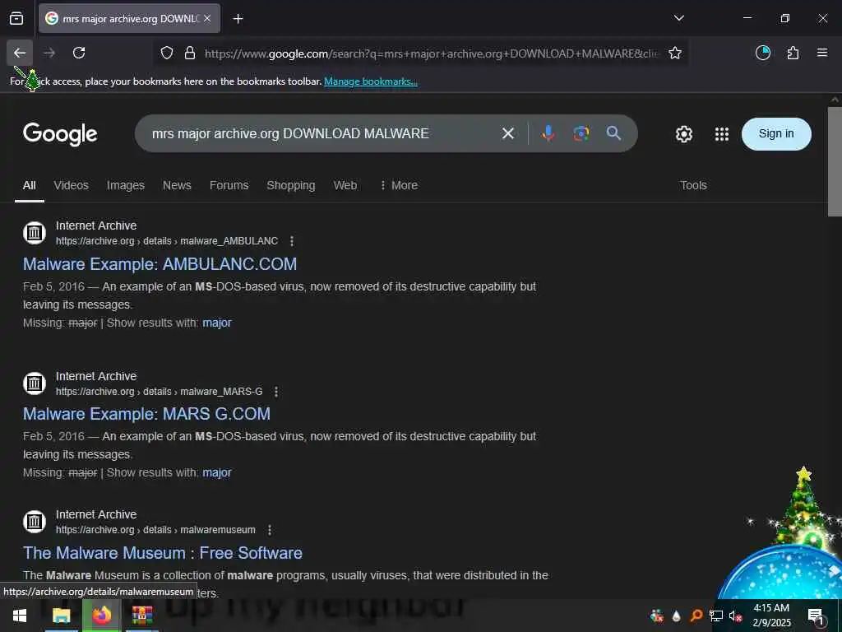This screenshot has width=842, height=632.
Task: Focus the browser address bar URL
Action: [431, 53]
